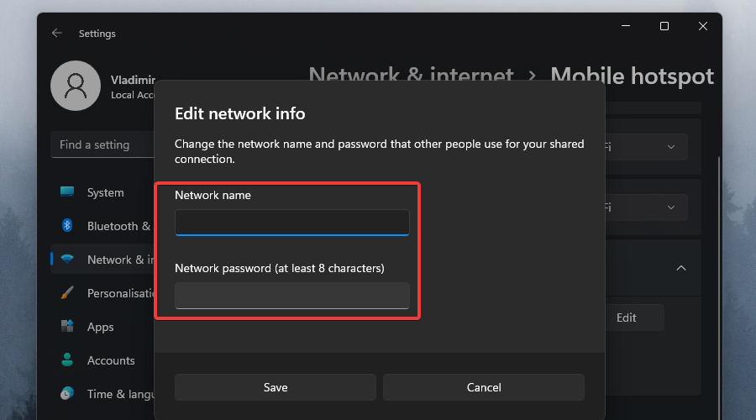Click the Apps icon in sidebar
Viewport: 756px width, 420px height.
pyautogui.click(x=67, y=327)
